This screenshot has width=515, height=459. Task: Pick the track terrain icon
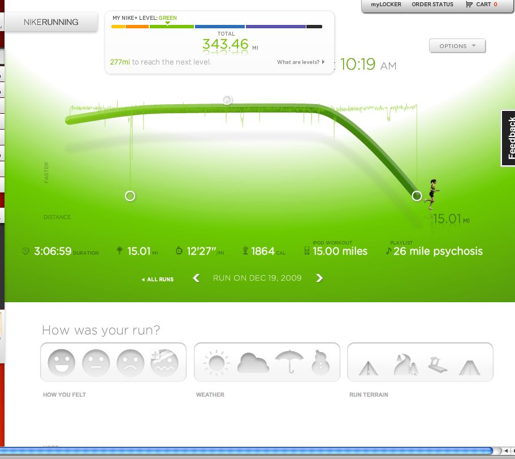(470, 367)
